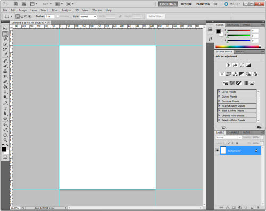266x211 pixels.
Task: Select the Eyedropper tool
Action: point(5,55)
